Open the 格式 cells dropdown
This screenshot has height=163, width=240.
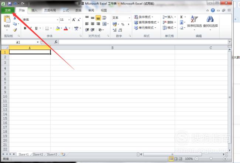tap(169, 28)
